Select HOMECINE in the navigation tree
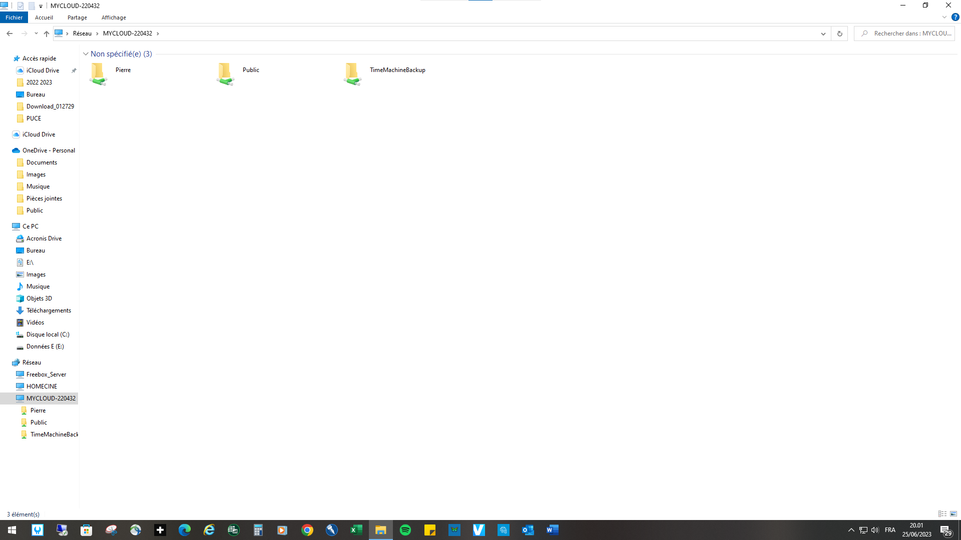 [42, 386]
